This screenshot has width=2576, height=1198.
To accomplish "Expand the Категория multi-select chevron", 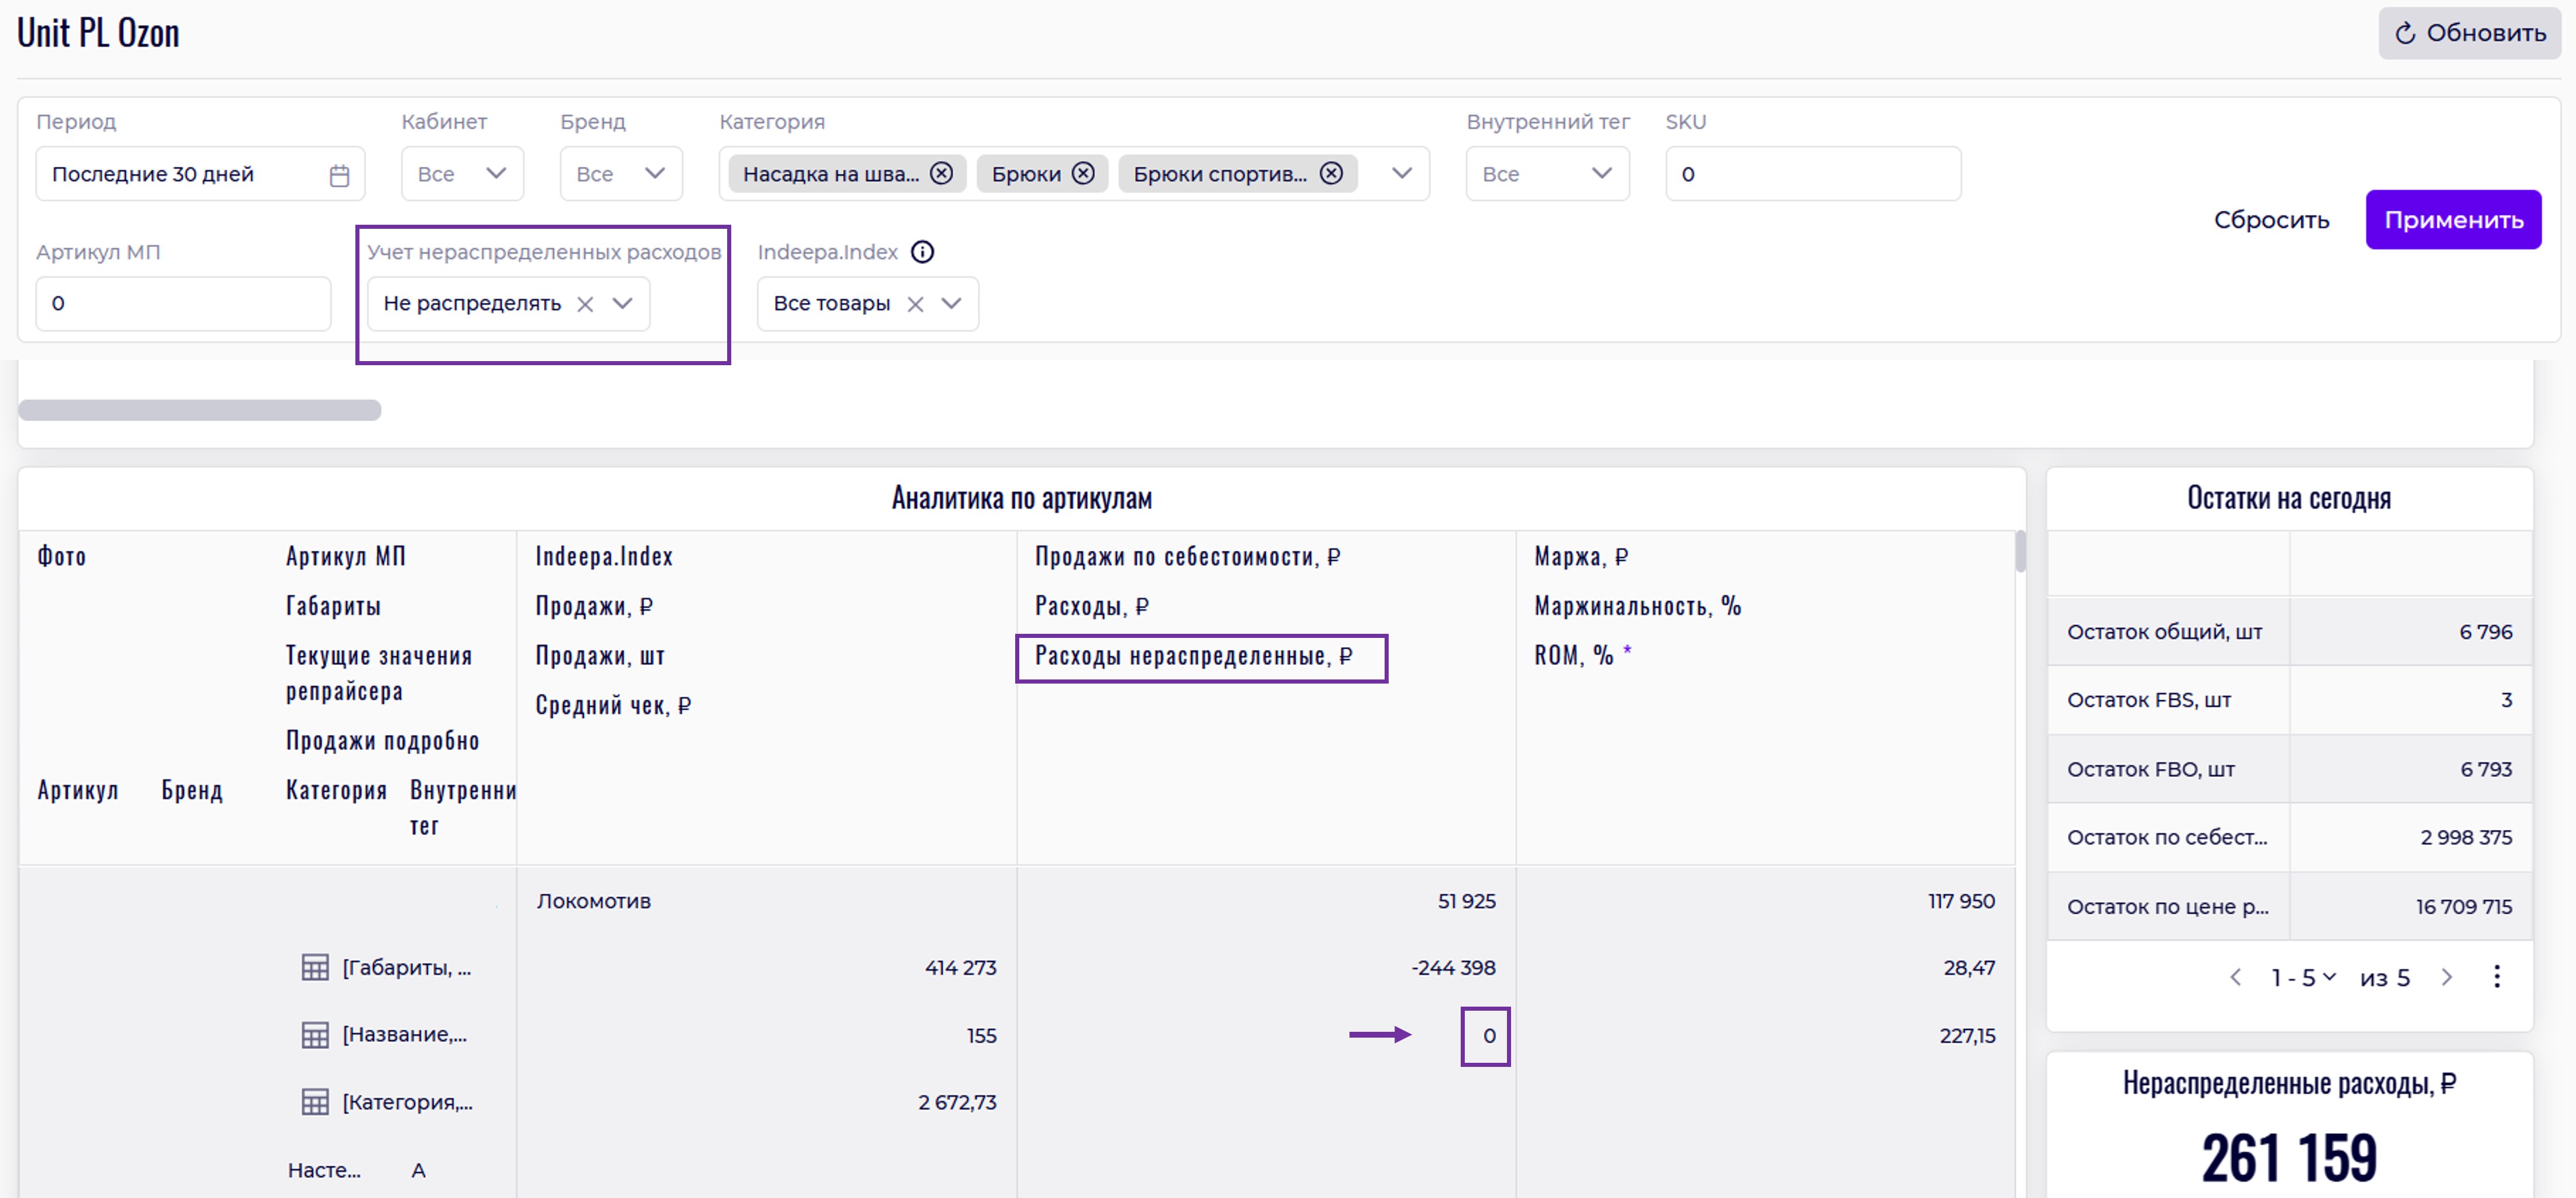I will coord(1402,174).
